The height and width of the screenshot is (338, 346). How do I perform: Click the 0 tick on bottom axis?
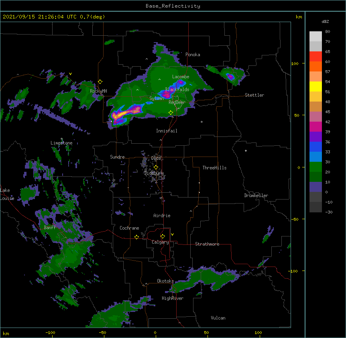(155, 332)
